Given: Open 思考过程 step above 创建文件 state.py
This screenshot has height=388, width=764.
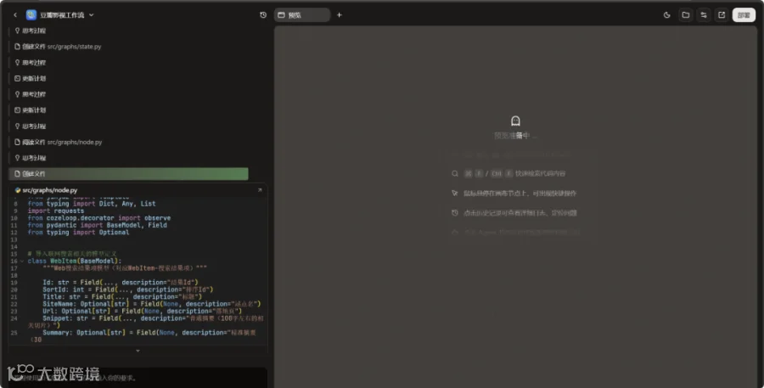Looking at the screenshot, I should (30, 31).
